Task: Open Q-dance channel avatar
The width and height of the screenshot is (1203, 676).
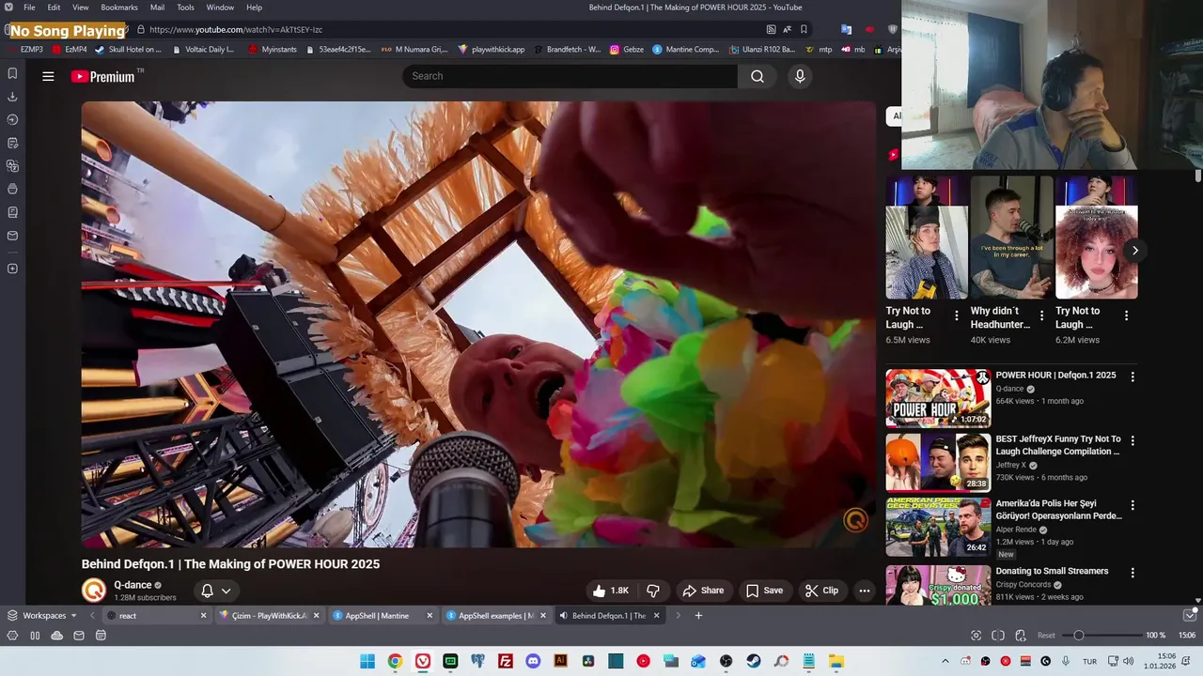Action: 94,591
